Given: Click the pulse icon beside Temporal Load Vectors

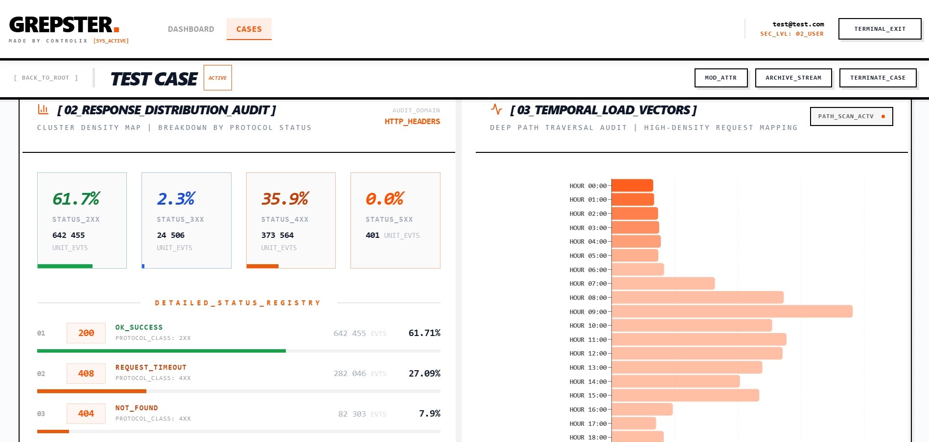Looking at the screenshot, I should click(496, 109).
